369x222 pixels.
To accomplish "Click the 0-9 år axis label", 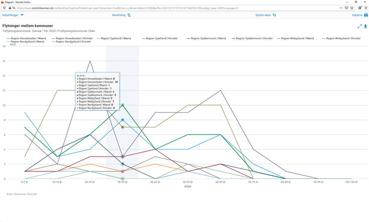I will pos(24,182).
